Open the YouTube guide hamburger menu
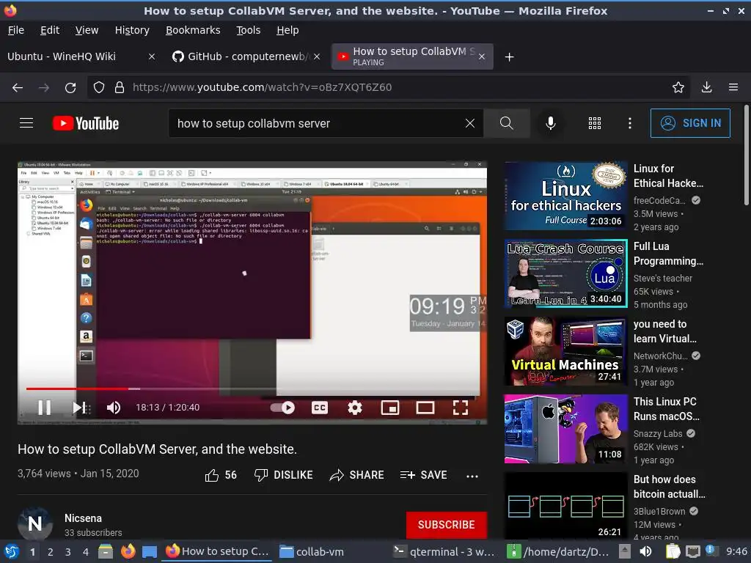The height and width of the screenshot is (563, 751). click(x=26, y=123)
